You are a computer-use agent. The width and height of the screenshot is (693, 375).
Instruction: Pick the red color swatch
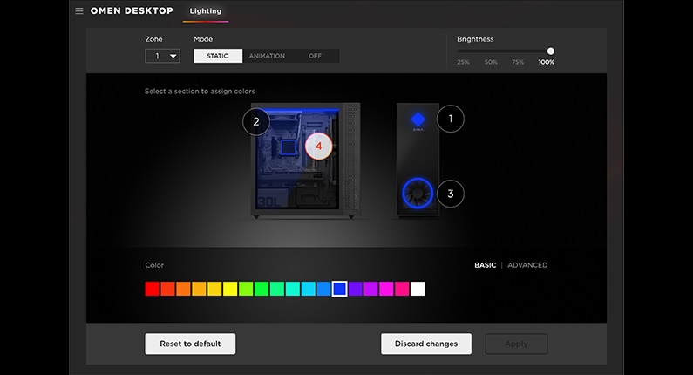pyautogui.click(x=152, y=289)
